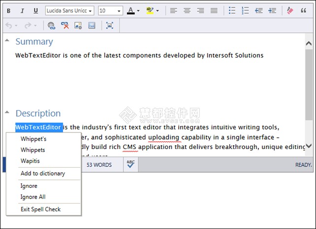
Task: Toggle underline formatting
Action: [x=35, y=11]
